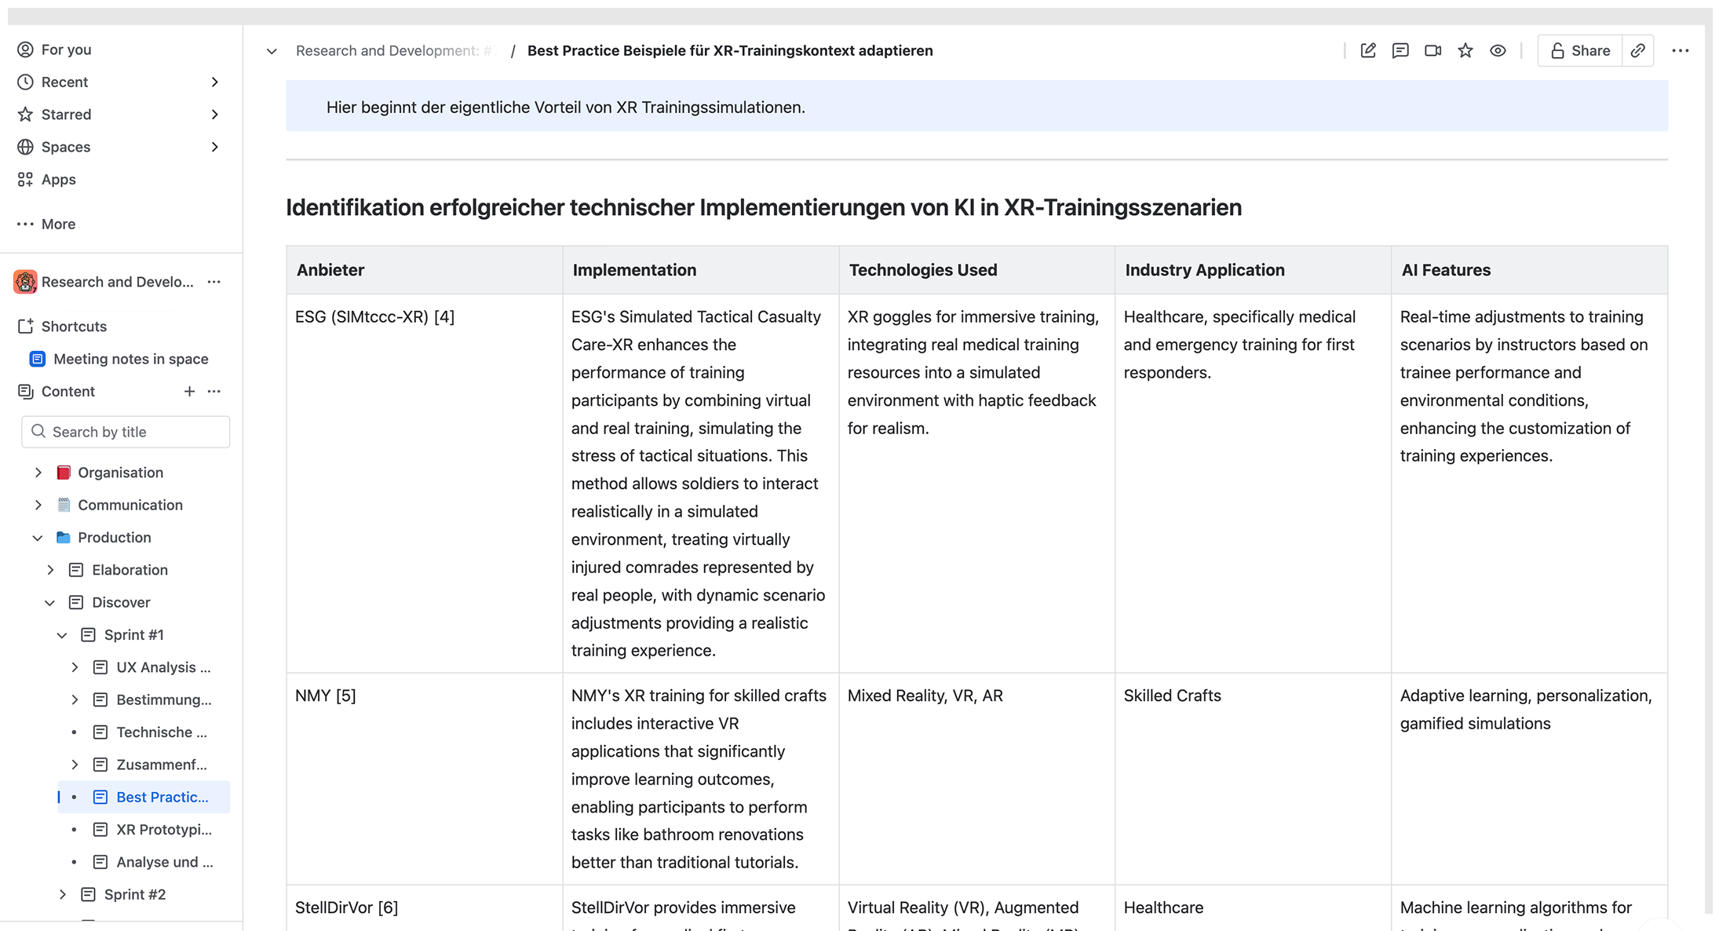Open the Technische ... page

click(x=162, y=732)
